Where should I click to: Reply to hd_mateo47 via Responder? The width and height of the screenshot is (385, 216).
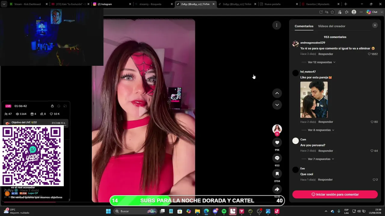326,122
